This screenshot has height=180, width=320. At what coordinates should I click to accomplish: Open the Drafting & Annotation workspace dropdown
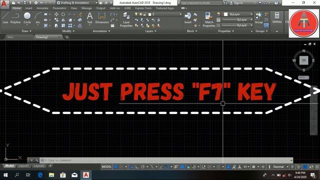coord(77,3)
